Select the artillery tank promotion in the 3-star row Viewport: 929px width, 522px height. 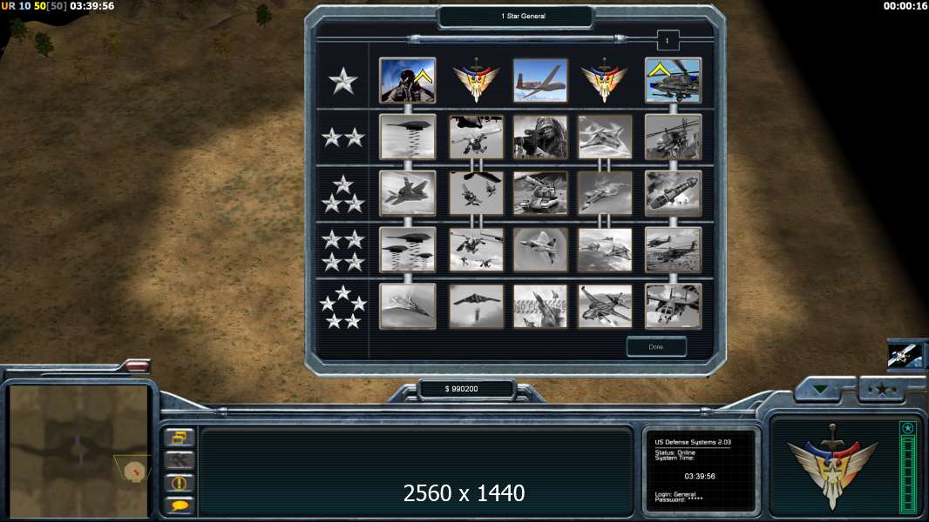[539, 193]
